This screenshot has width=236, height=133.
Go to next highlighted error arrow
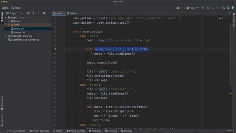230,18
